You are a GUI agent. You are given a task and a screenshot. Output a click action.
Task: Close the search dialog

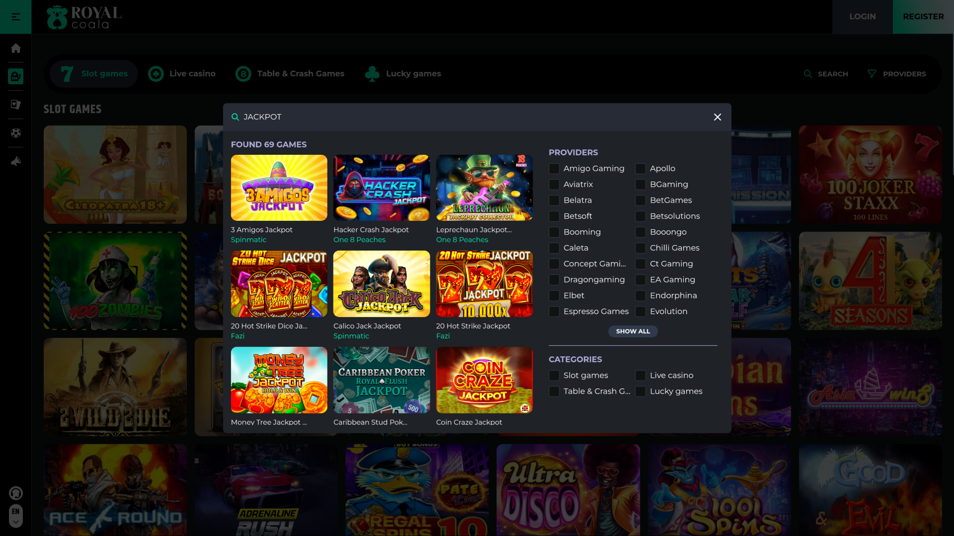[717, 117]
